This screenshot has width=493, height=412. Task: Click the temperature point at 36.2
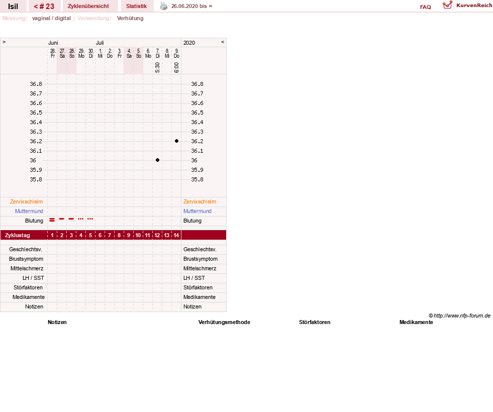(177, 141)
